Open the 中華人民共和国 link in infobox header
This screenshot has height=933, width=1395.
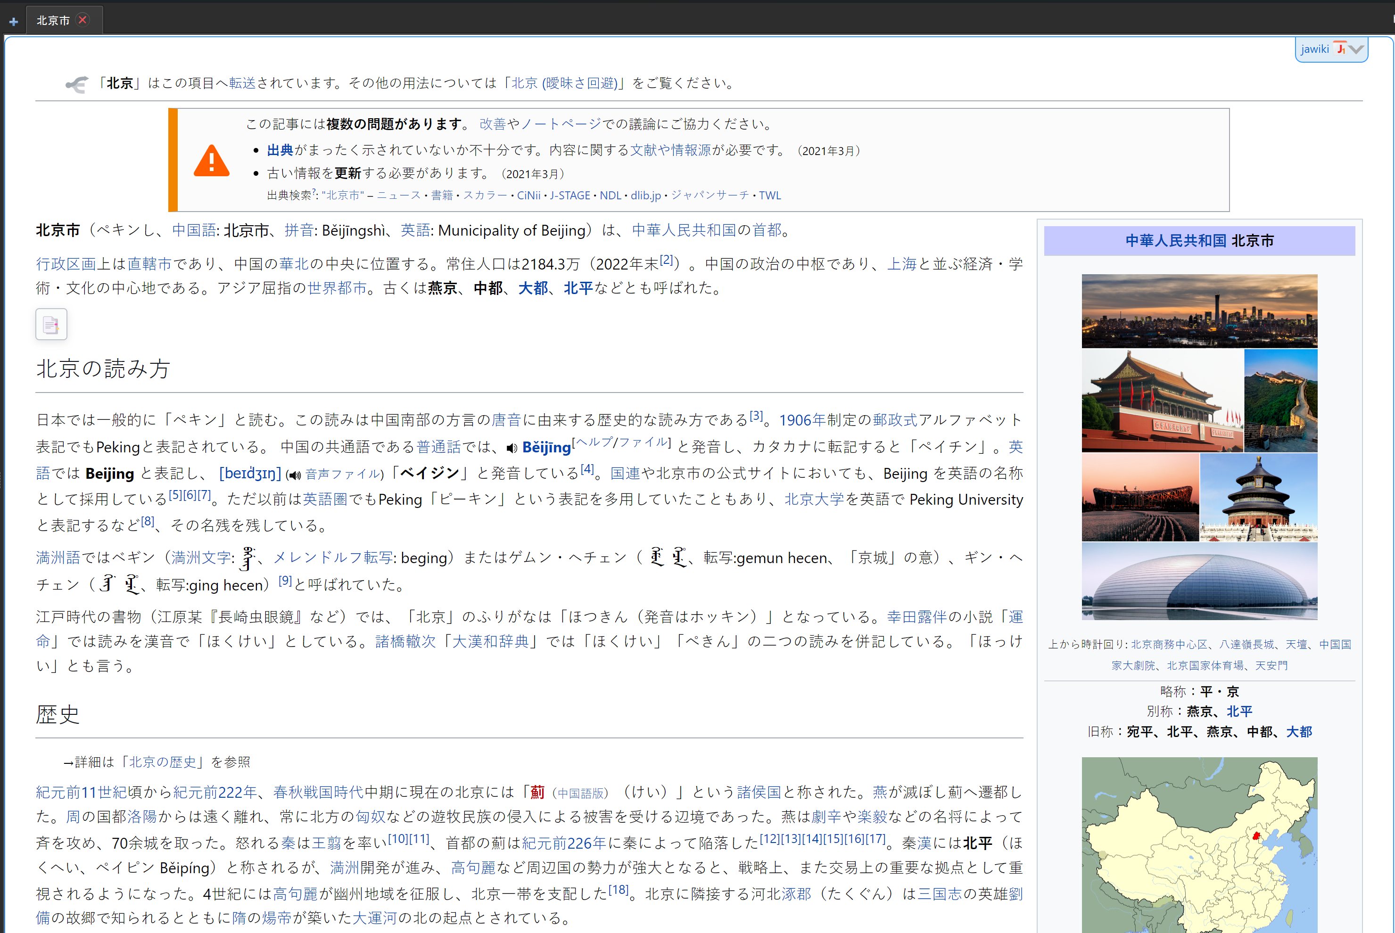tap(1175, 240)
